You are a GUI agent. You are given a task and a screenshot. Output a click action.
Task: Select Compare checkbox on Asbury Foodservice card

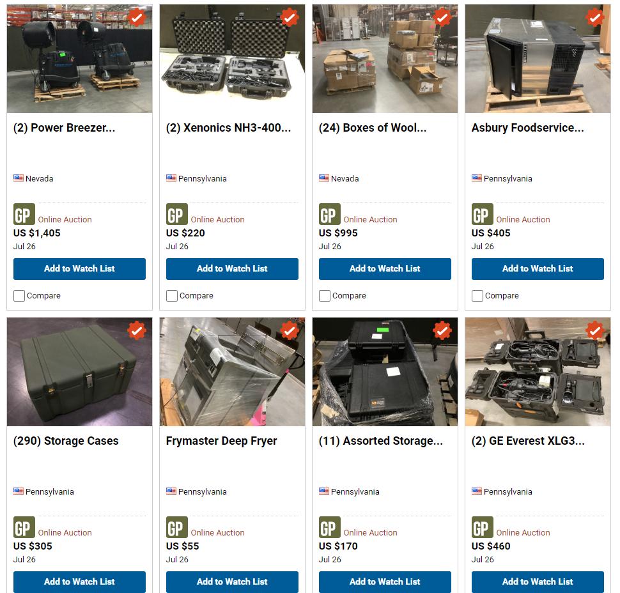[x=477, y=296]
